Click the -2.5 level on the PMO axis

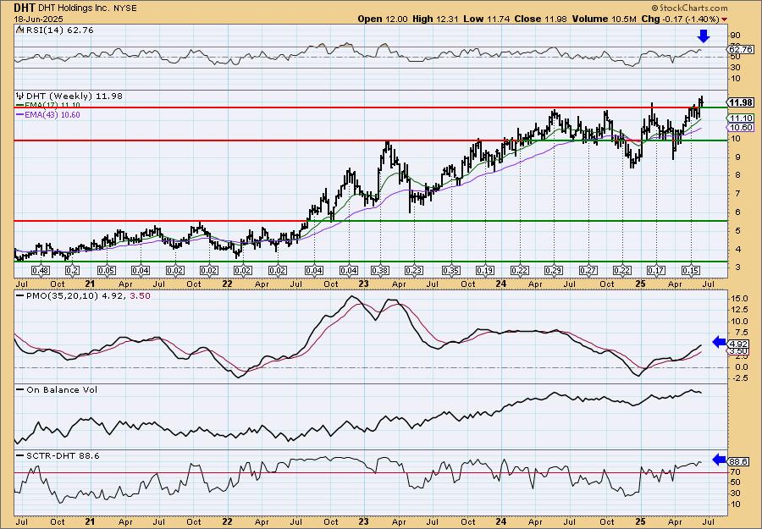pyautogui.click(x=738, y=378)
